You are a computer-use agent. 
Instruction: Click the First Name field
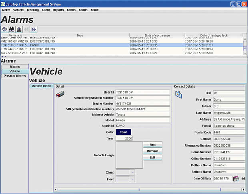coord(229,99)
